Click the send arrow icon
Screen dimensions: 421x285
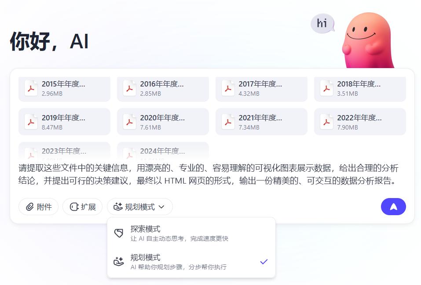pos(393,206)
